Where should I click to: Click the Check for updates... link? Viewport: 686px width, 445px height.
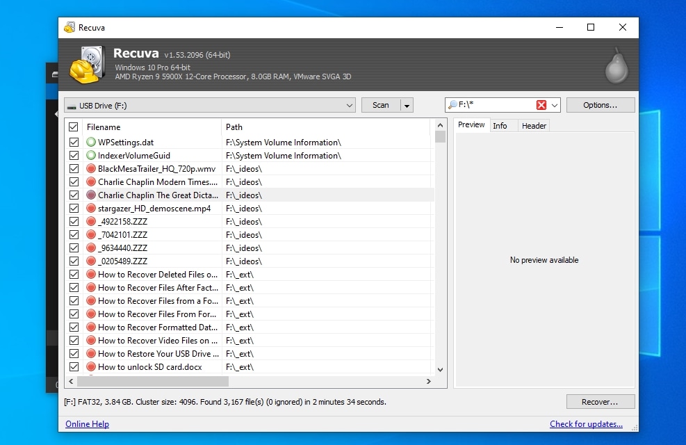586,424
